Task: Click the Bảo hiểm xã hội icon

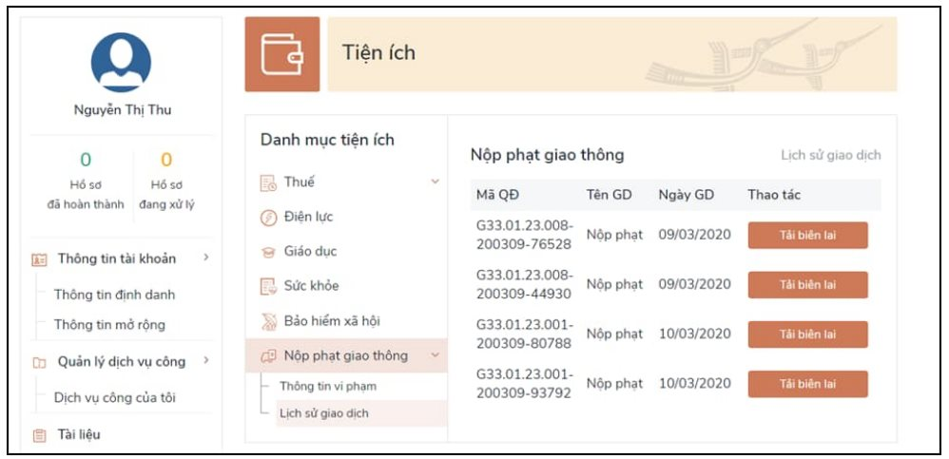Action: [268, 321]
